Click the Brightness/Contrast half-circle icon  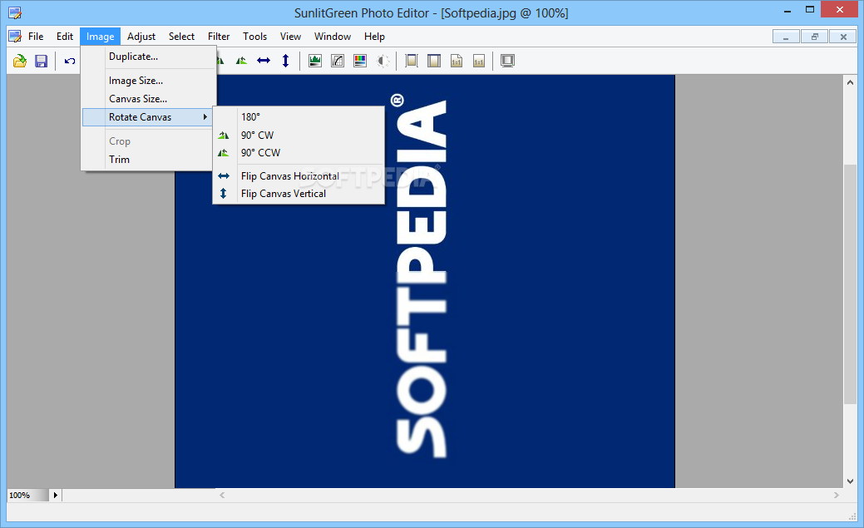click(383, 61)
